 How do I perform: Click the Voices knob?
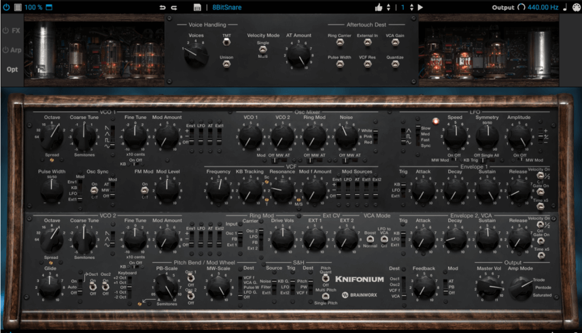[x=196, y=56]
